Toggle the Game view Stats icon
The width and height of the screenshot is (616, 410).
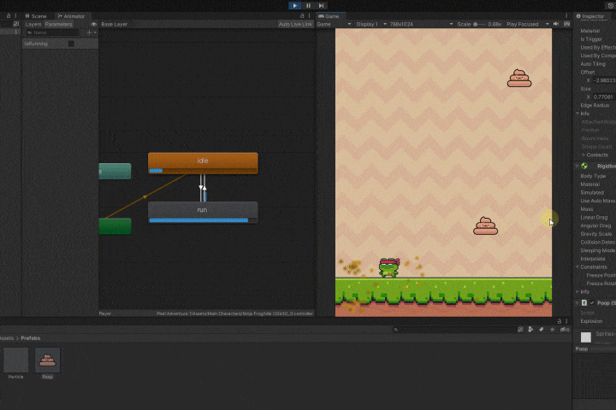567,24
